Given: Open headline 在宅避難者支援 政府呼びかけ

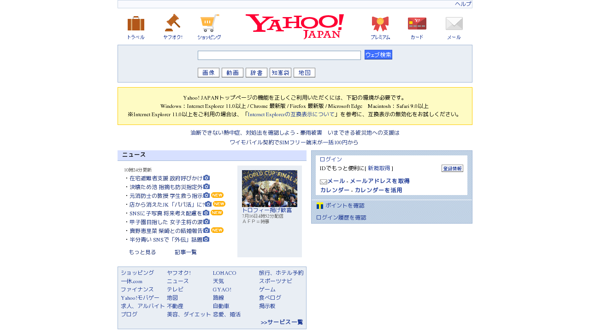Looking at the screenshot, I should point(166,178).
